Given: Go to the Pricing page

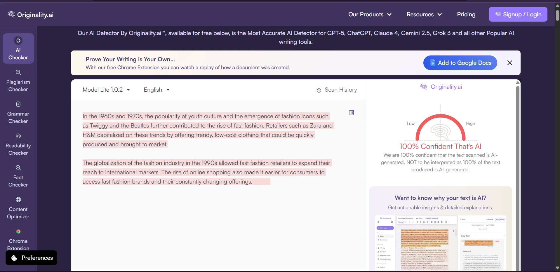Looking at the screenshot, I should (x=466, y=14).
